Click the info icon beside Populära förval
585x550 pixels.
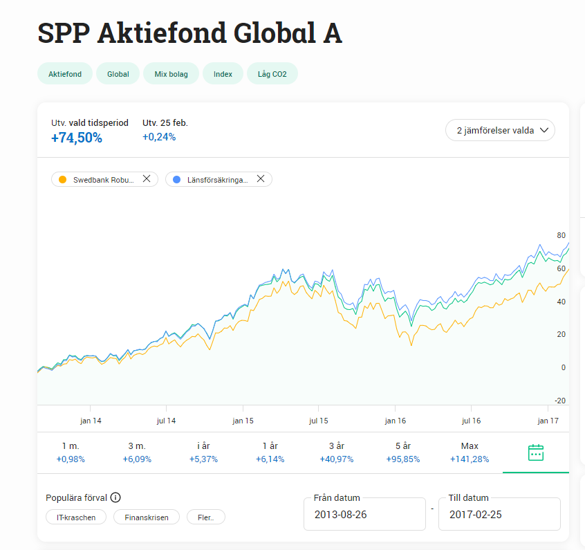pyautogui.click(x=115, y=497)
